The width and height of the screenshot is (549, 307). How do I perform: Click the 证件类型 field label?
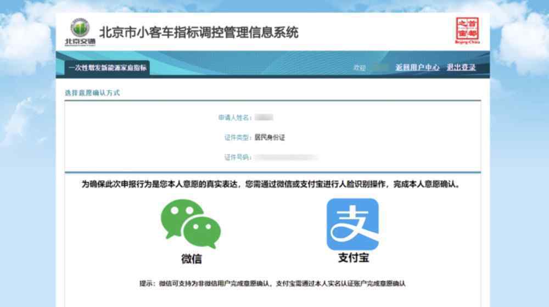point(237,137)
